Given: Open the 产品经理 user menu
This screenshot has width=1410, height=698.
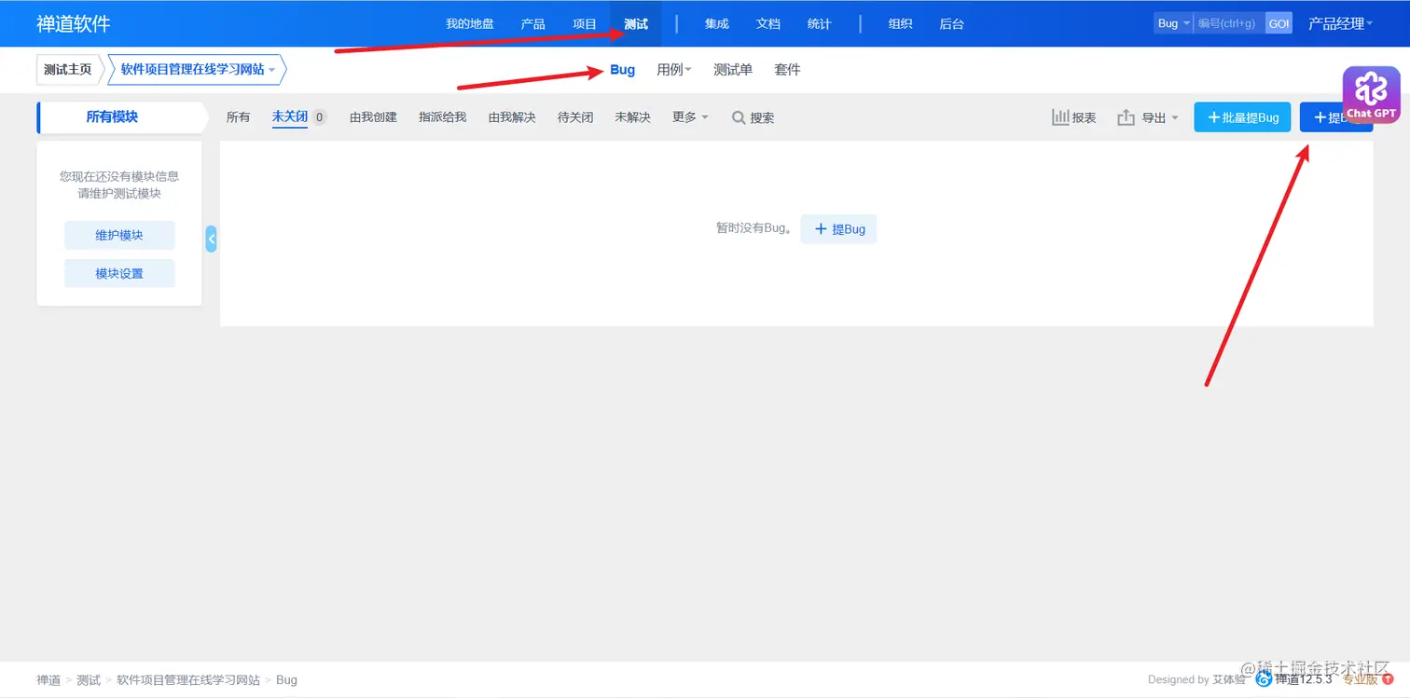Looking at the screenshot, I should pyautogui.click(x=1340, y=23).
